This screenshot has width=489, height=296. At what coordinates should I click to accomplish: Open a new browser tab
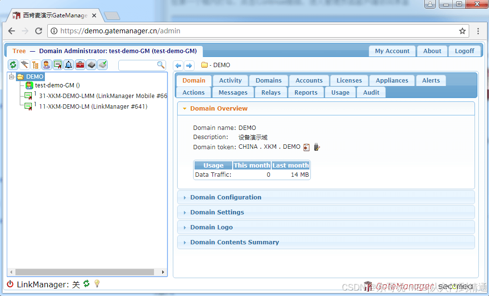click(x=112, y=15)
